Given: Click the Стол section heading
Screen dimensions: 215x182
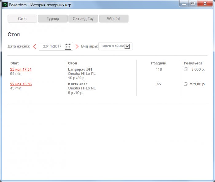Looking at the screenshot, I should coord(14,35).
